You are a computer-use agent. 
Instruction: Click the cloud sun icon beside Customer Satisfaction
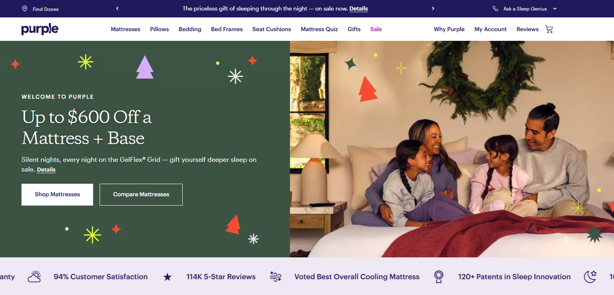point(35,277)
